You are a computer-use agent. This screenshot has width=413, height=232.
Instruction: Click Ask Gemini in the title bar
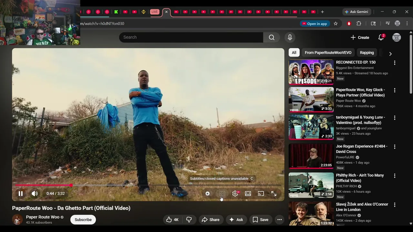coord(357,12)
